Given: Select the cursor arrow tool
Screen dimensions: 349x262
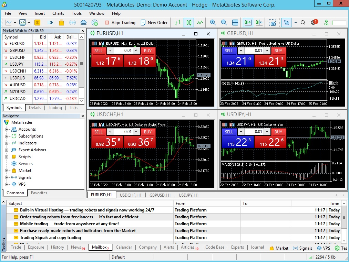Looking at the screenshot, I should click(x=286, y=22).
